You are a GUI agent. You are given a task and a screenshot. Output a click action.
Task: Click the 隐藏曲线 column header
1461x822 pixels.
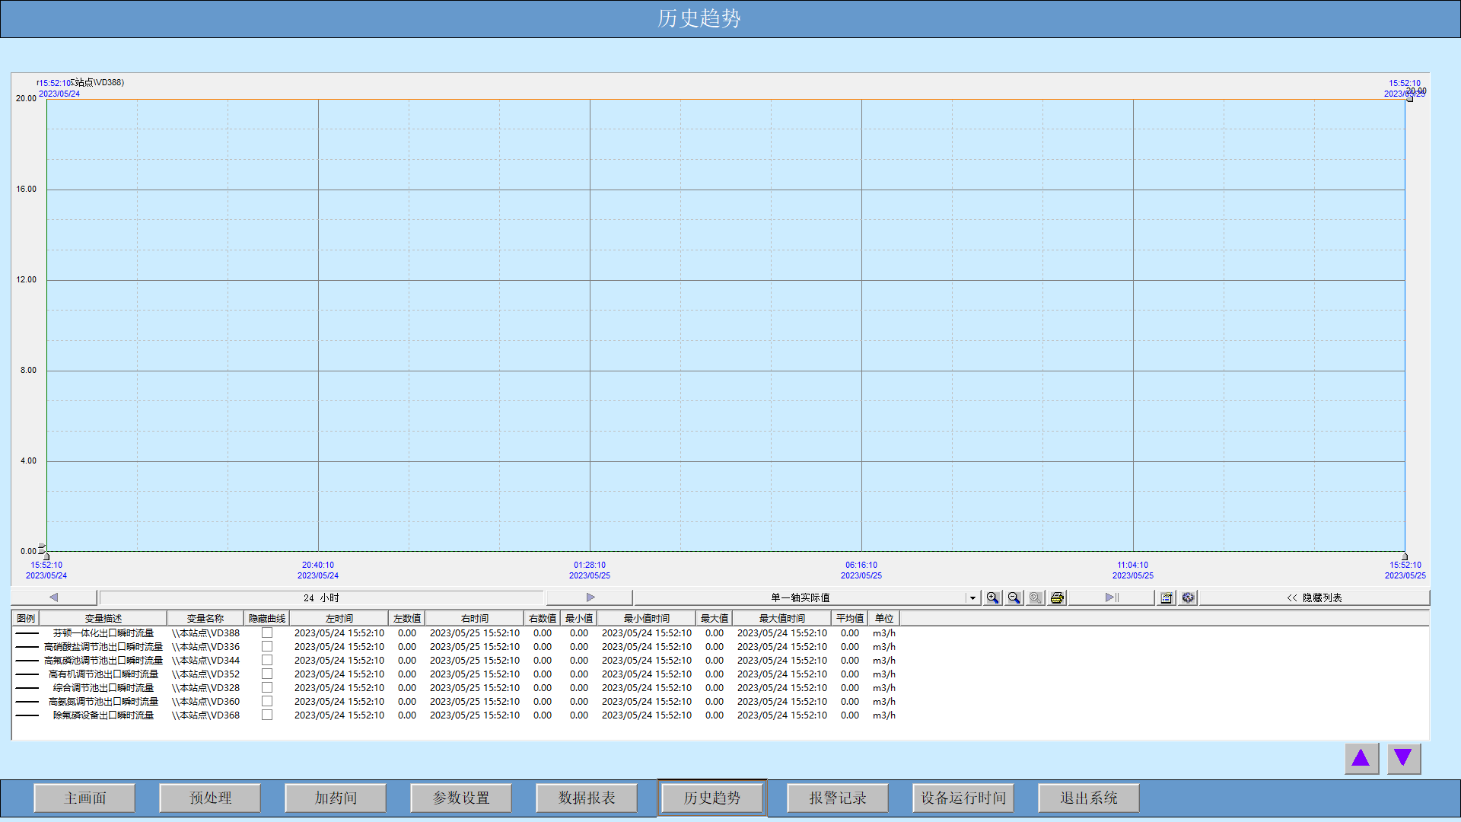267,618
